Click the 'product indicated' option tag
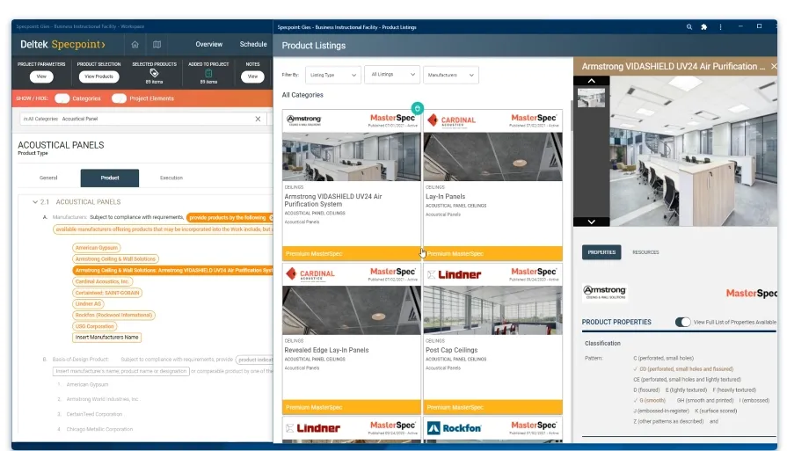 [255, 360]
